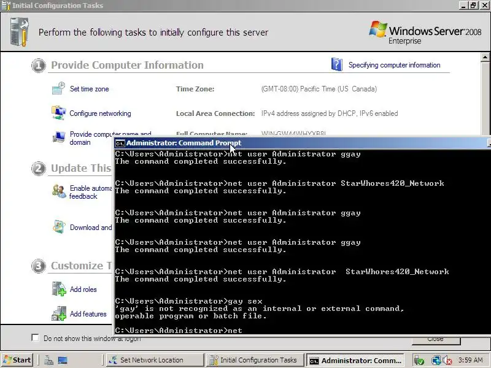Viewport: 491px width, 368px height.
Task: Restore down the Initial Configuration Tasks window
Action: coord(473,6)
